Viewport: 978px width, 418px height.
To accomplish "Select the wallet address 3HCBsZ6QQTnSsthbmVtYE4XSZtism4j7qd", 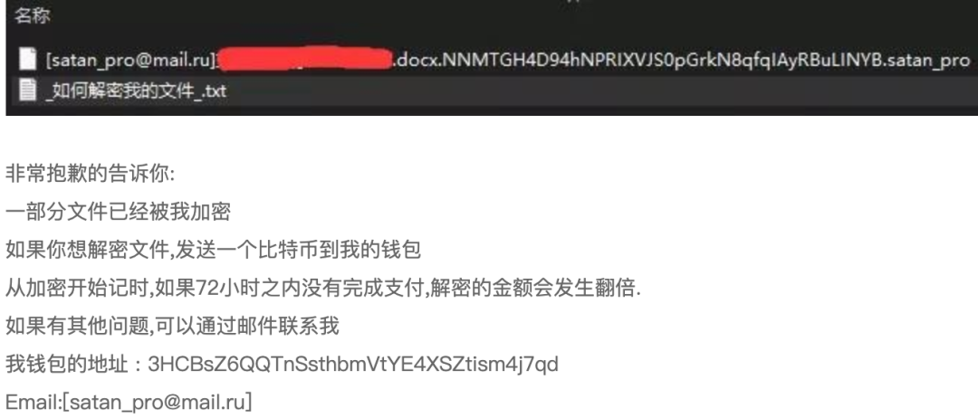I will click(x=353, y=364).
